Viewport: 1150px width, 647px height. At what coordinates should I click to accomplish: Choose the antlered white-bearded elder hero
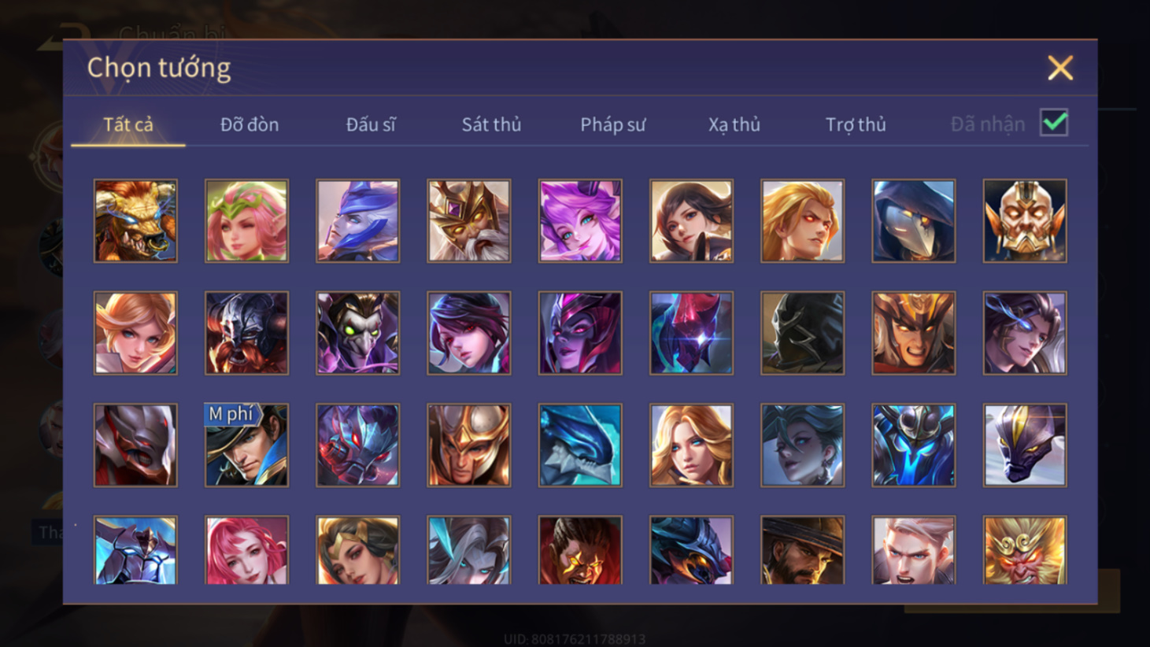tap(468, 220)
